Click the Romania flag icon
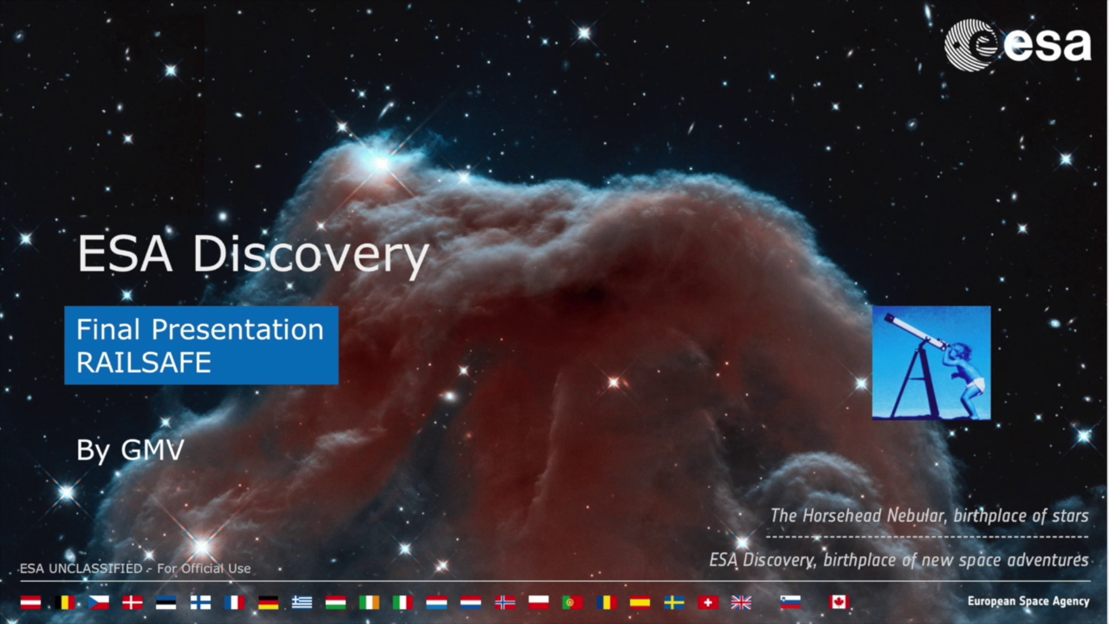The width and height of the screenshot is (1109, 624). point(606,603)
